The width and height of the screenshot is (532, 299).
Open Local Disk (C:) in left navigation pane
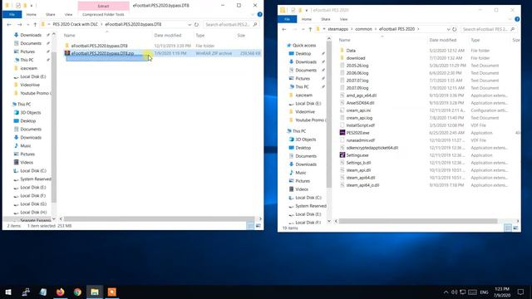tap(33, 171)
